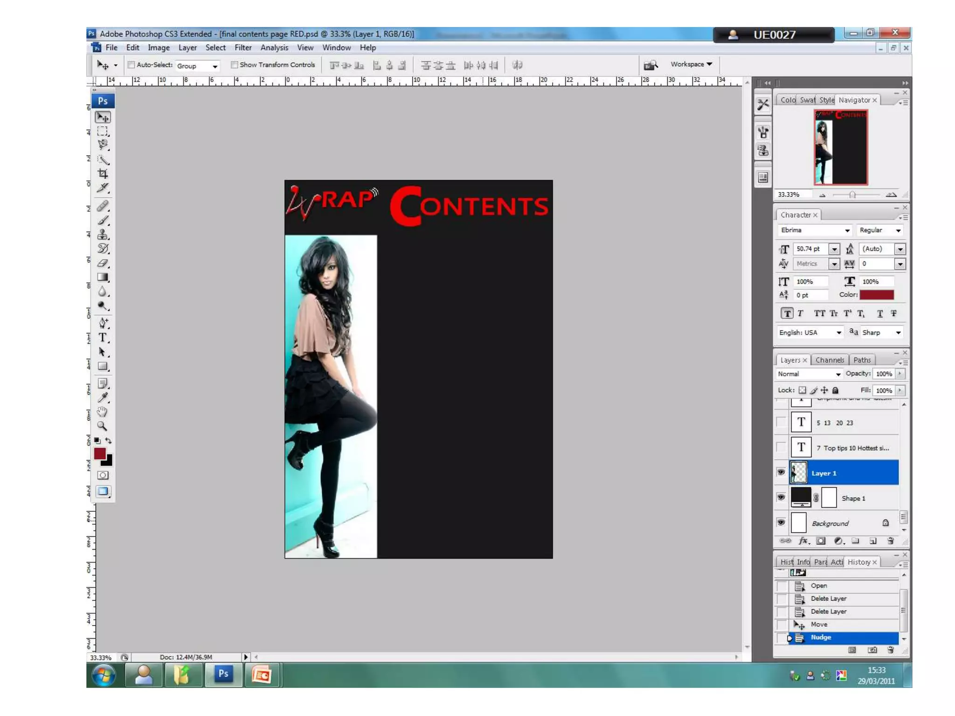Select the Slice tool
The height and width of the screenshot is (716, 955).
(103, 188)
